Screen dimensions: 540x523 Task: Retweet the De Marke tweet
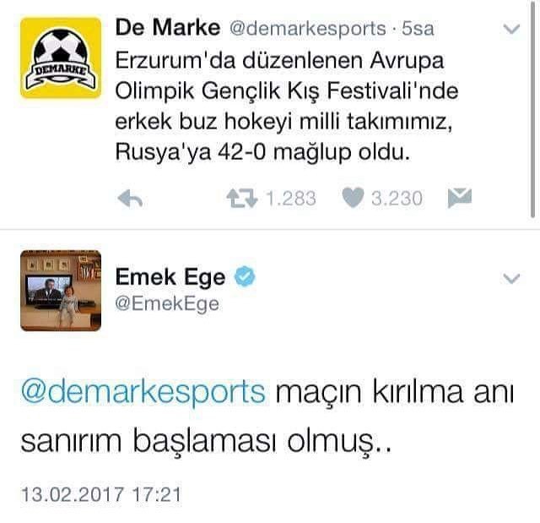242,199
